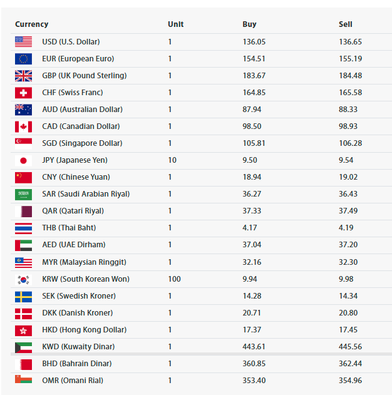Select the UK Union Jack flag icon
This screenshot has width=392, height=395.
23,76
